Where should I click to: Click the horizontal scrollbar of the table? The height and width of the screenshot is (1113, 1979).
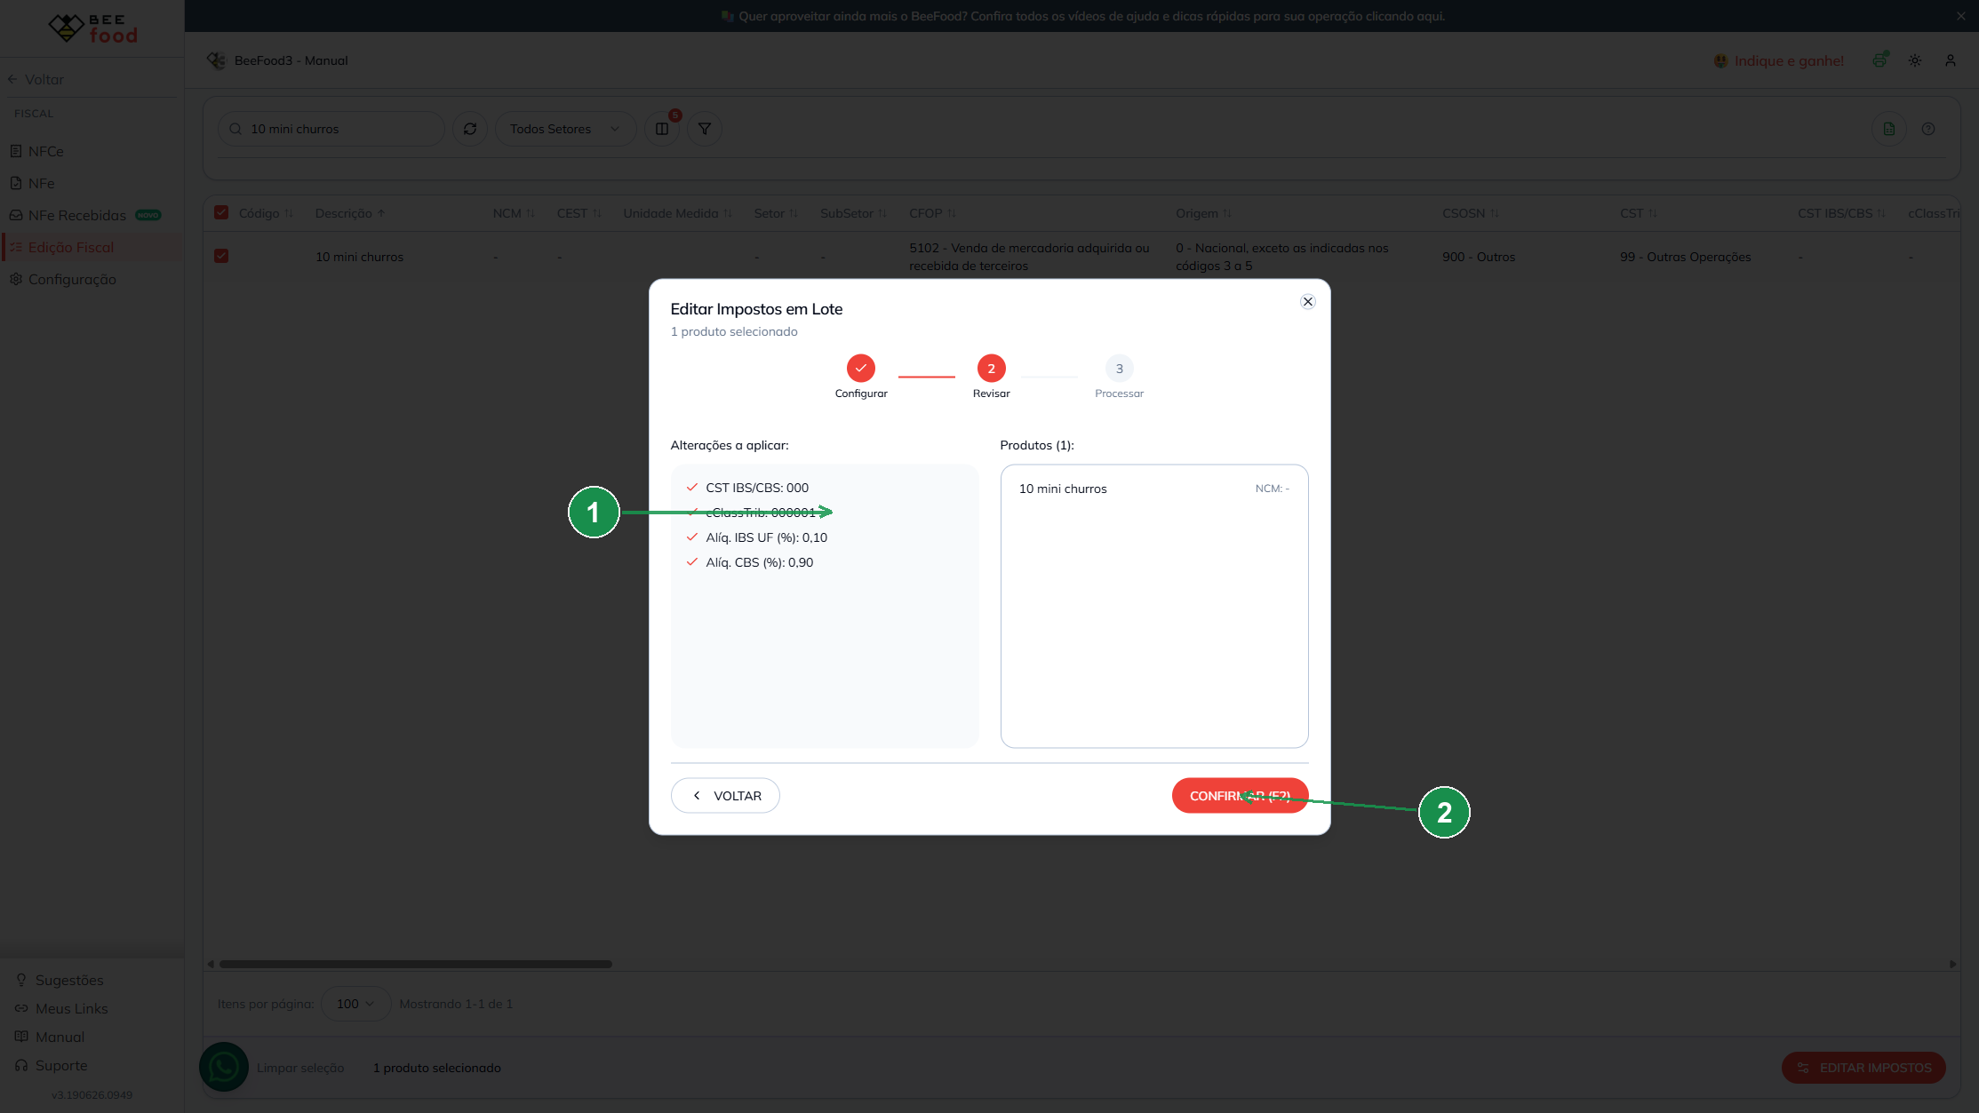(x=416, y=964)
